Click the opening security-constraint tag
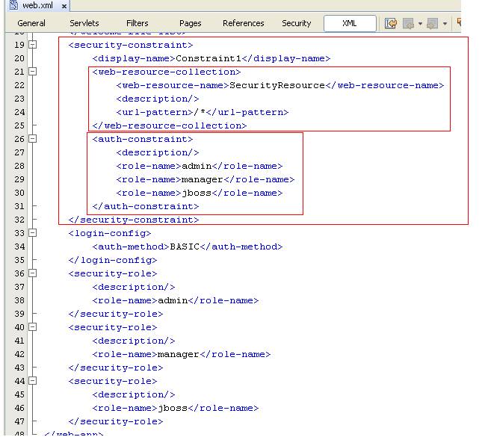 pos(131,45)
